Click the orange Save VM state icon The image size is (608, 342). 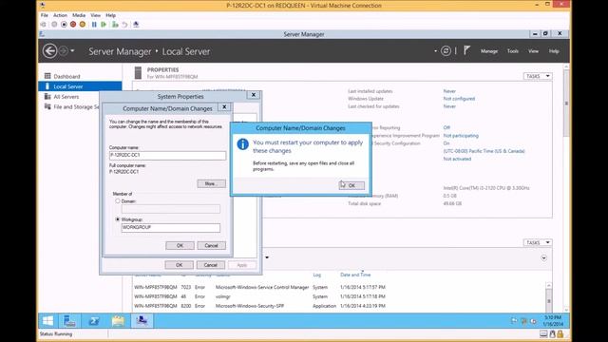[x=83, y=25]
